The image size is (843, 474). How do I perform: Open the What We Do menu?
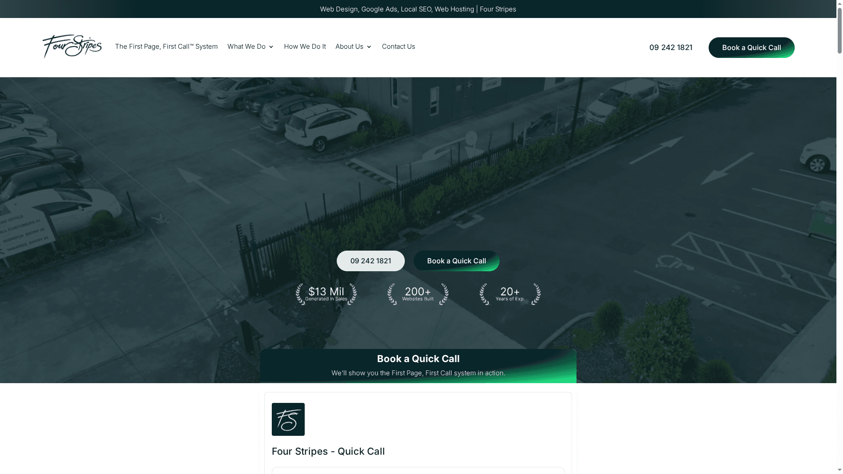click(246, 47)
